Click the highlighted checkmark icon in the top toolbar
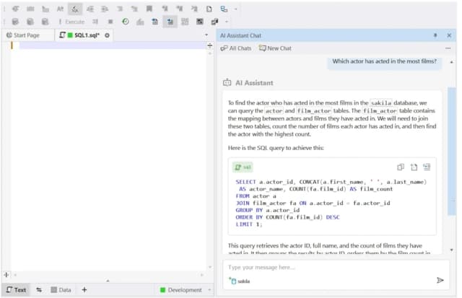 75,9
